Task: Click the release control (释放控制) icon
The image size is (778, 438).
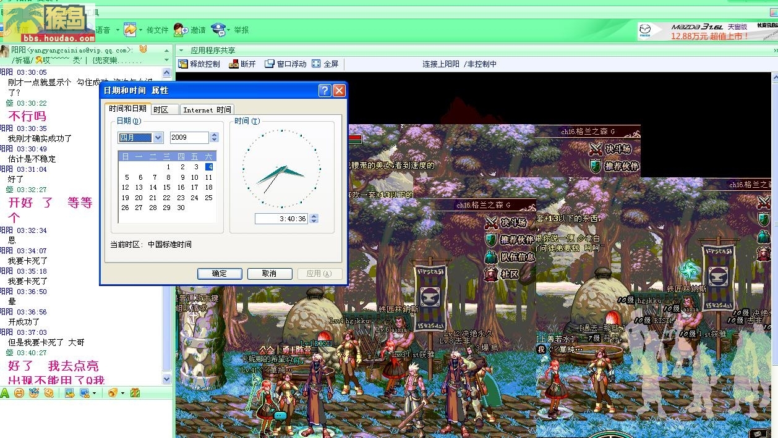Action: 183,64
